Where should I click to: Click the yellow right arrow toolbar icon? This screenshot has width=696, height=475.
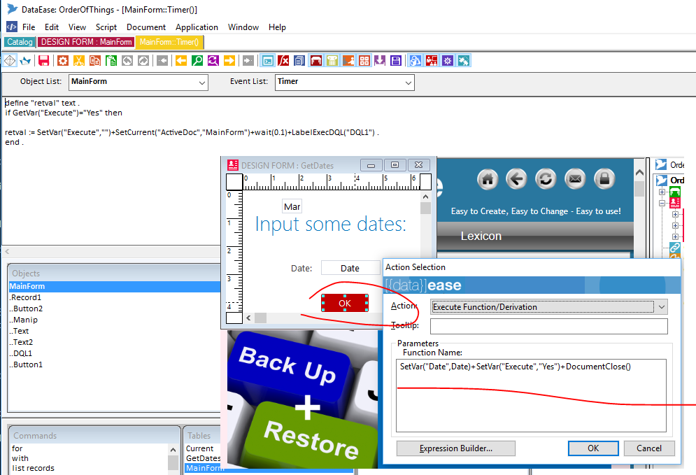coord(229,61)
